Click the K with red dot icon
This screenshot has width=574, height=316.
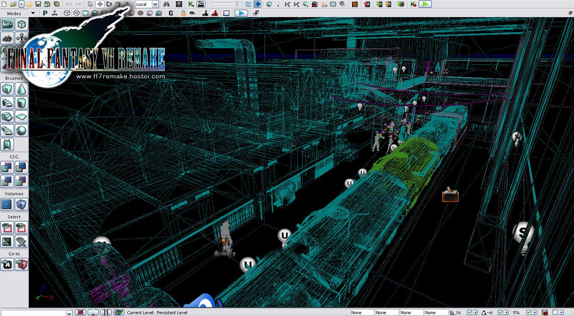coord(413,4)
